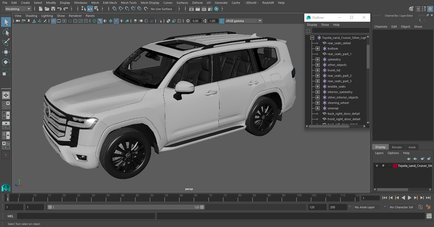Open the Channels menu in Channel Box

pyautogui.click(x=381, y=27)
